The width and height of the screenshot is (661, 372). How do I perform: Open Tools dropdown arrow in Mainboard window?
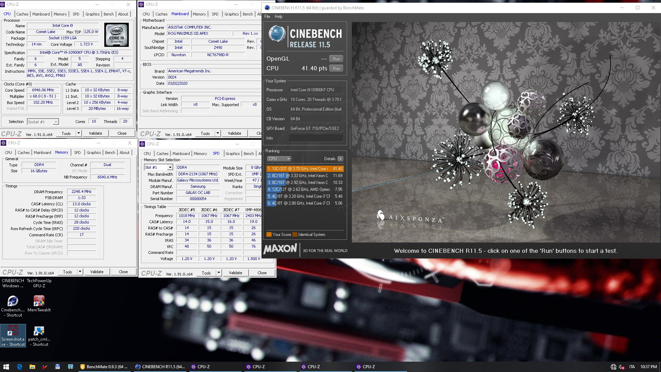pos(218,133)
